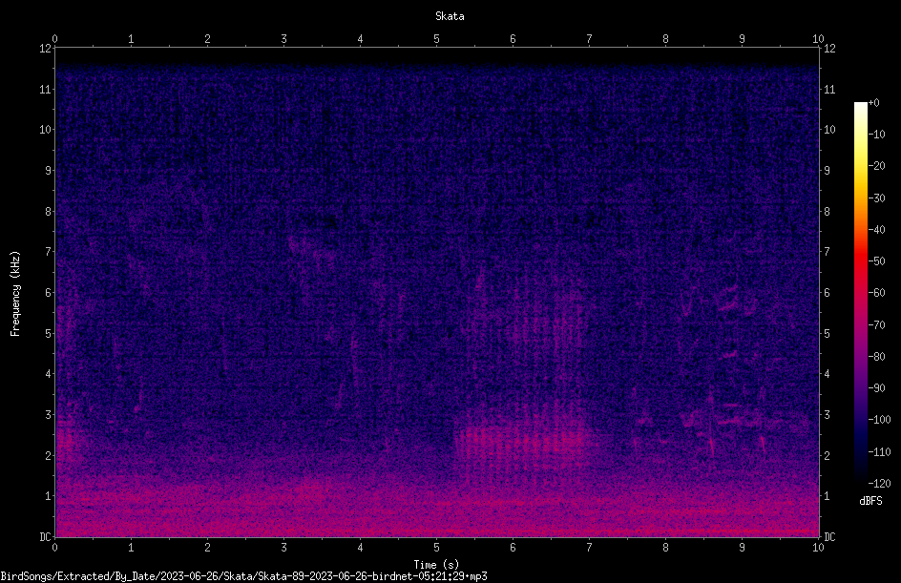The image size is (901, 583).
Task: Click the "-70" value on the color scale
Action: click(876, 325)
